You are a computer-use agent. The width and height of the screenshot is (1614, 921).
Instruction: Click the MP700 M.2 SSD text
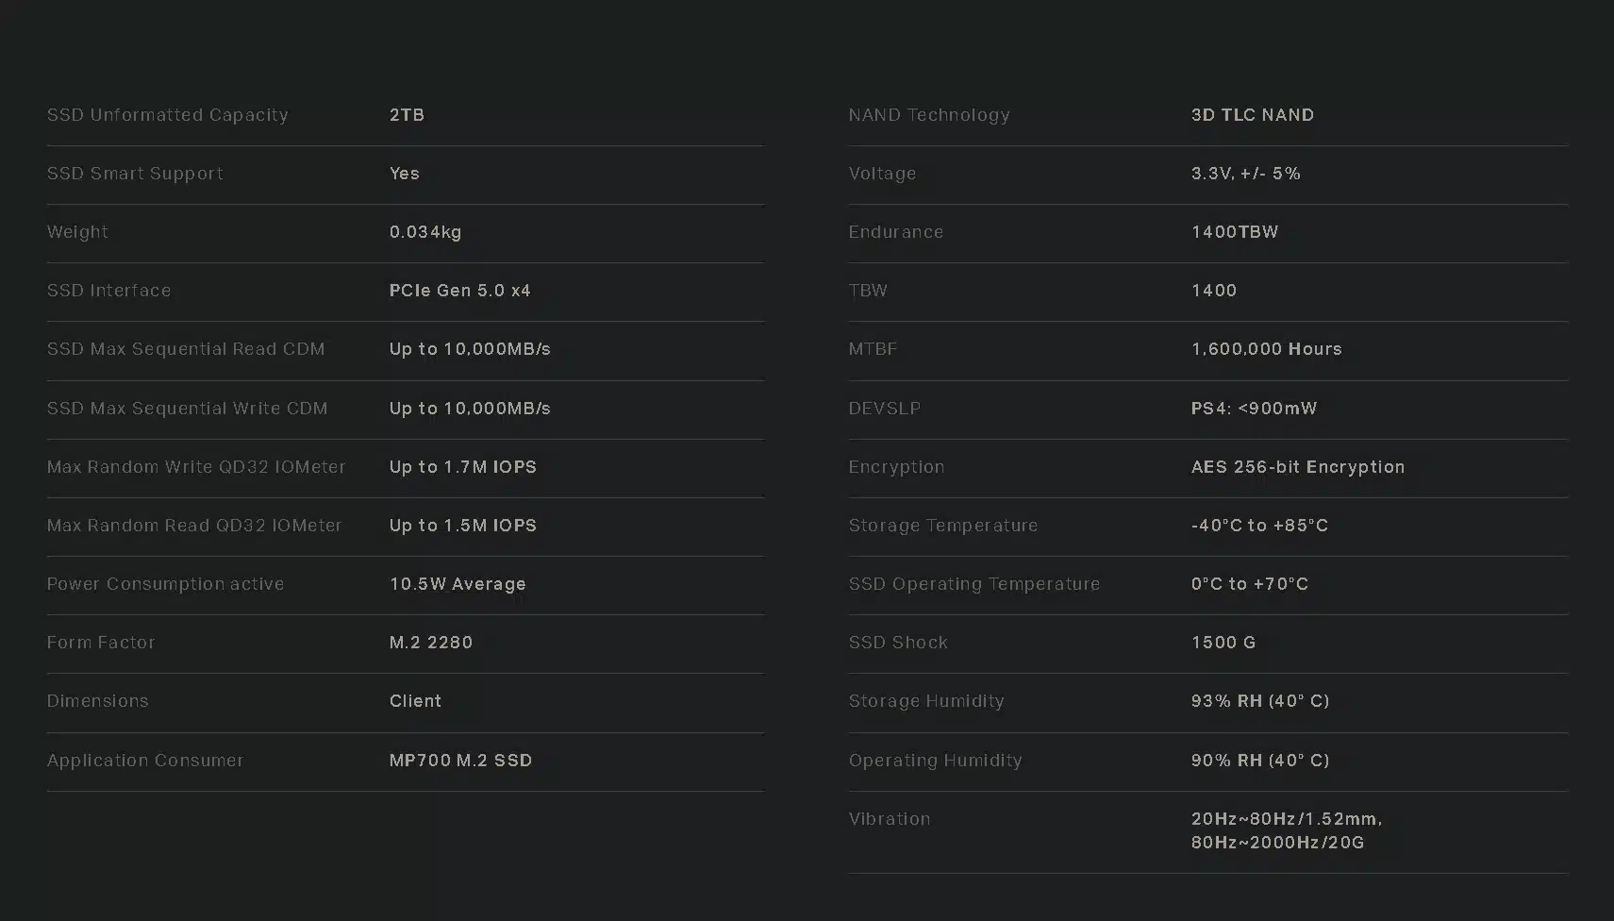(x=460, y=761)
